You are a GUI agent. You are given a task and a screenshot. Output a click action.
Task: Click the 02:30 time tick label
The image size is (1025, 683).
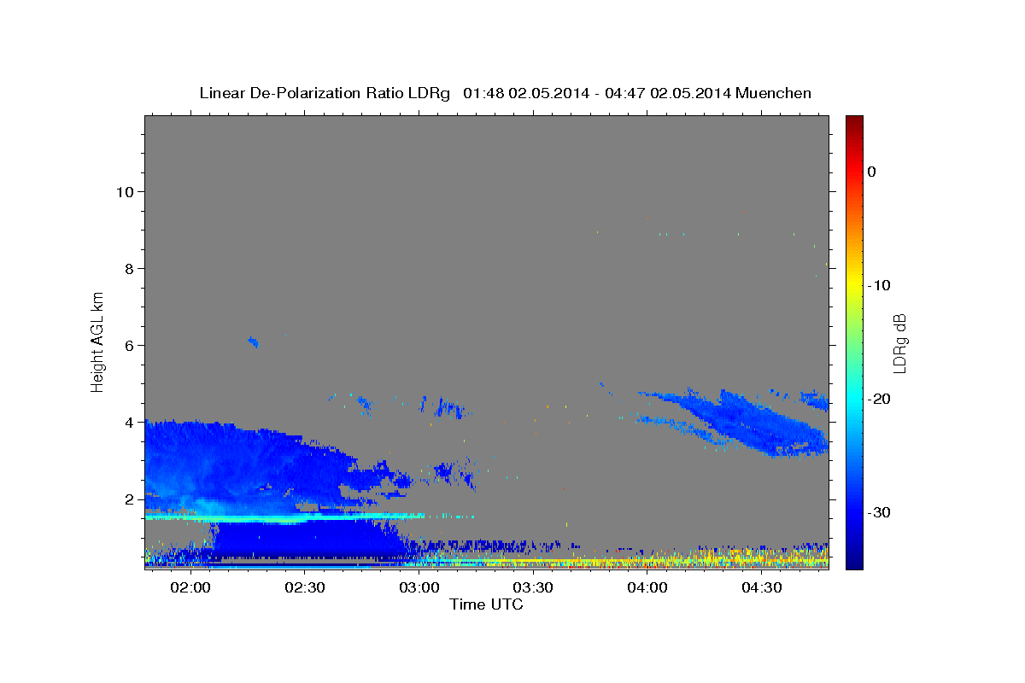[x=305, y=588]
